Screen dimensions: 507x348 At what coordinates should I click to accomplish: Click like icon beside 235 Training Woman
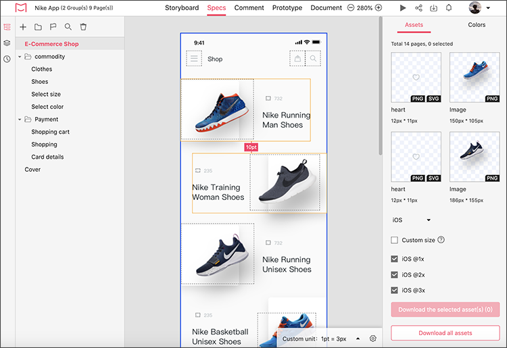click(198, 170)
